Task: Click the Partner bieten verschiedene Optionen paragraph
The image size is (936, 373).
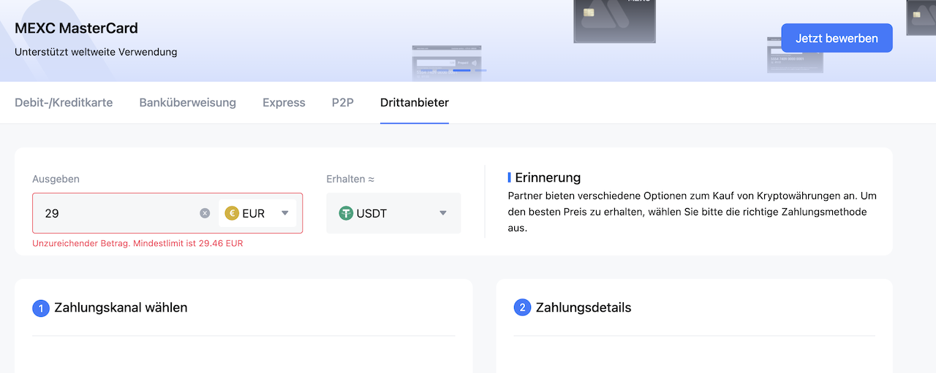Action: click(692, 212)
